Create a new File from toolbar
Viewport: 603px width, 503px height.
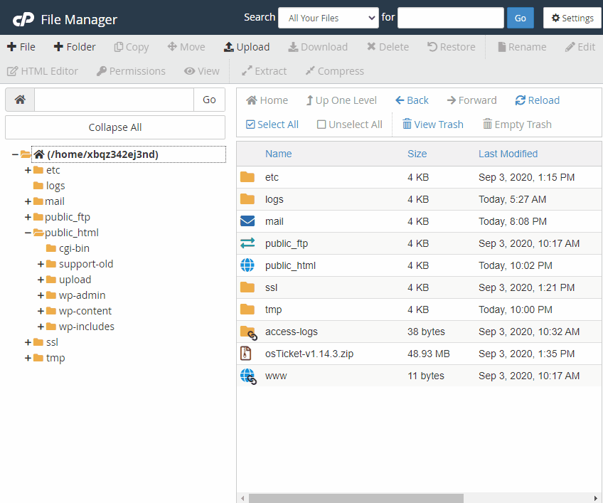[21, 47]
